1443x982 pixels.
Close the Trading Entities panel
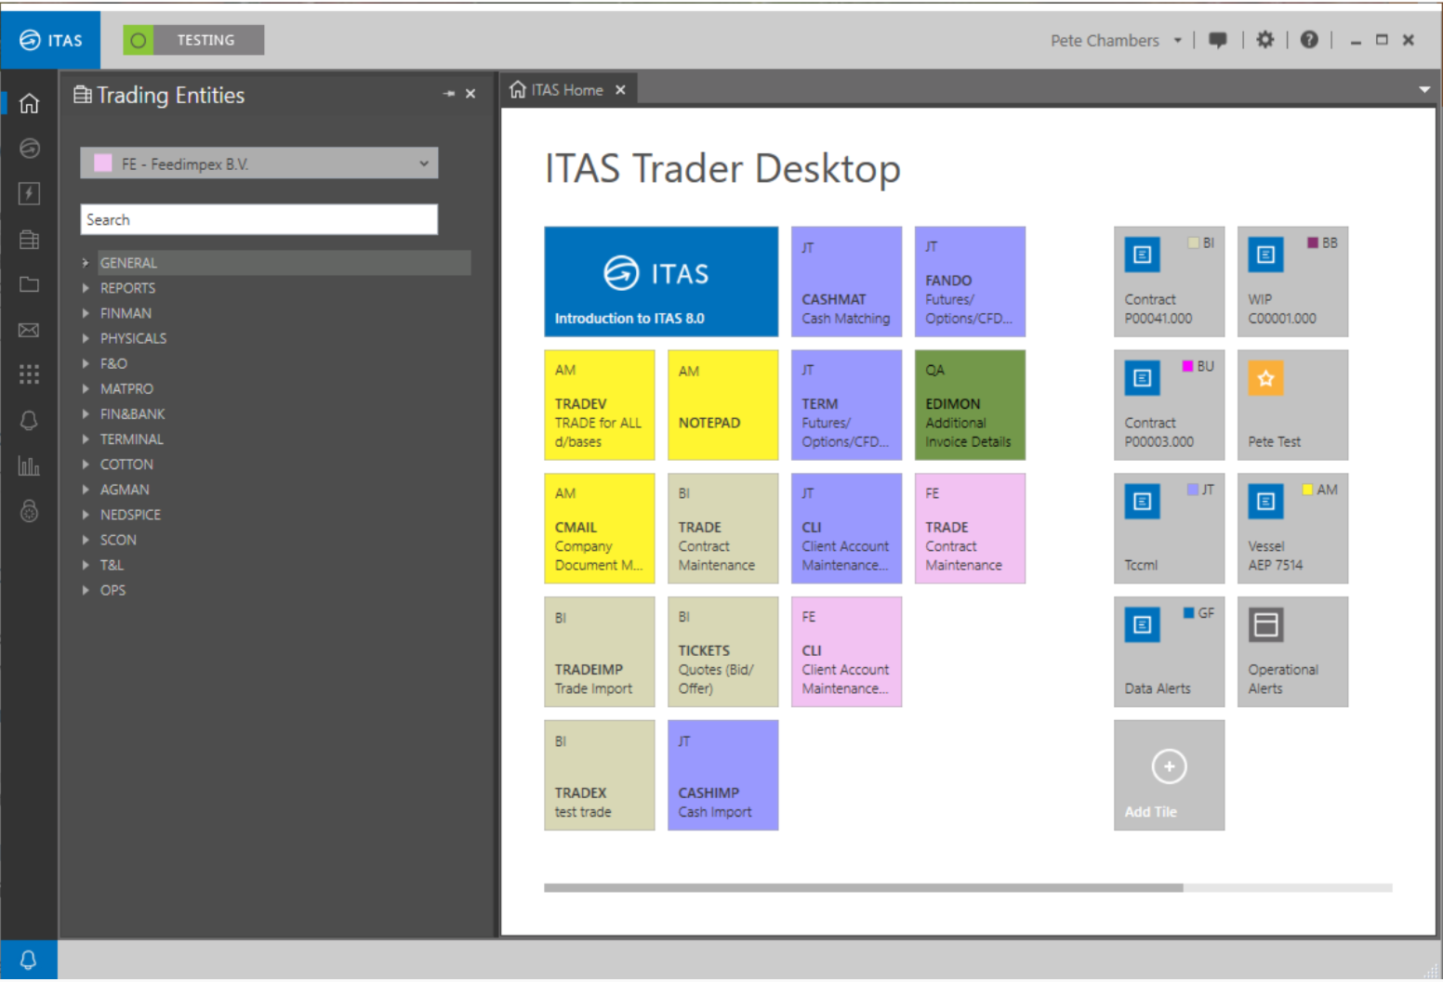(470, 94)
